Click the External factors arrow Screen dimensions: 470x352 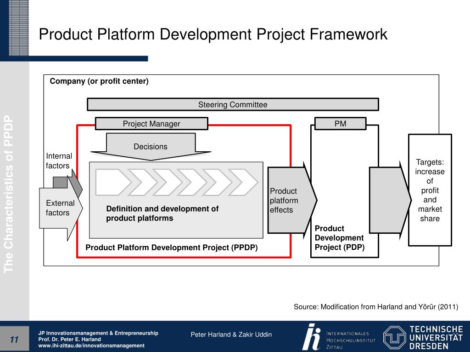pos(61,208)
